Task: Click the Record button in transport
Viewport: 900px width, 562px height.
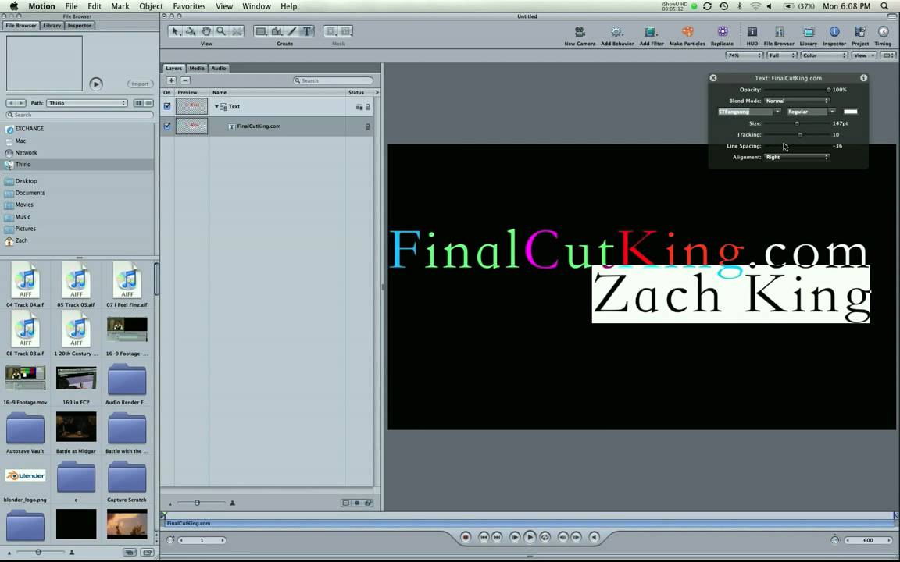Action: click(x=466, y=537)
